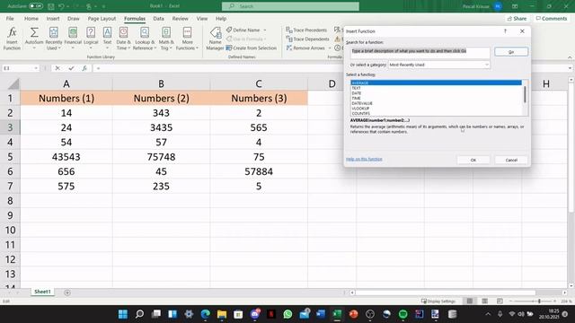Open WhatsApp from the taskbar

pos(287,314)
